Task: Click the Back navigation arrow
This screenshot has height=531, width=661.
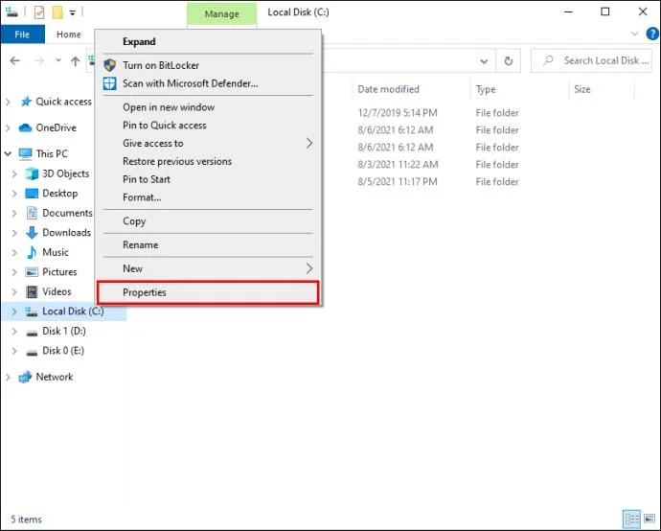Action: click(x=15, y=61)
